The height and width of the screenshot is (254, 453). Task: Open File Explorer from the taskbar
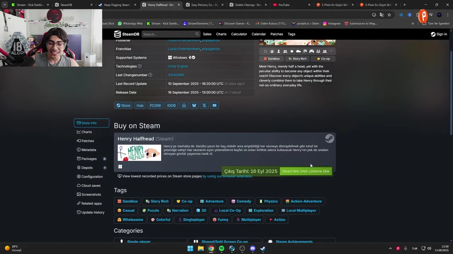pyautogui.click(x=201, y=248)
